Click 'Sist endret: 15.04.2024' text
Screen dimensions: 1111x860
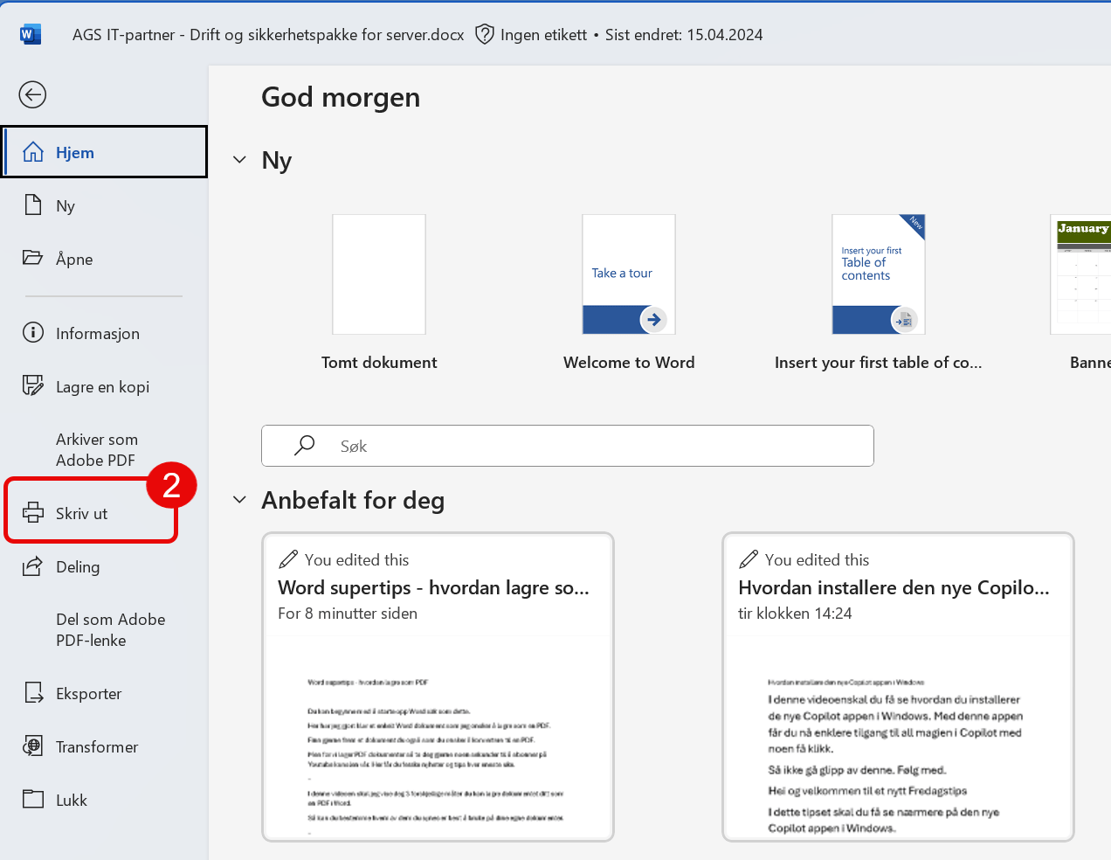(x=684, y=35)
